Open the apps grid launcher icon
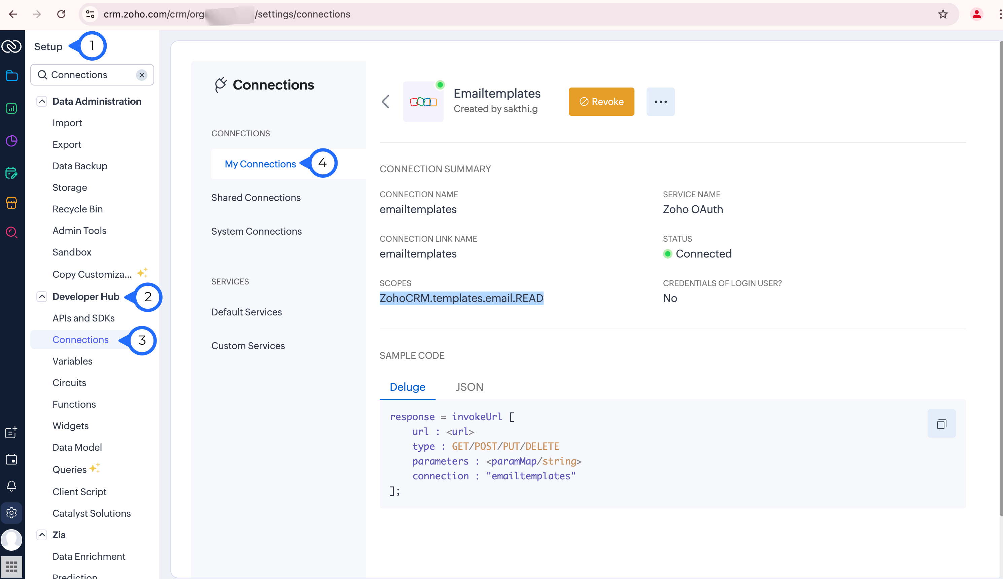The height and width of the screenshot is (579, 1003). point(11,566)
